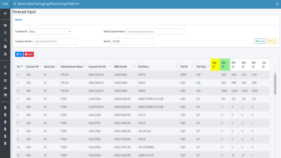This screenshot has height=158, width=281.
Task: Open the user account icon in the header
Action: pos(277,4)
